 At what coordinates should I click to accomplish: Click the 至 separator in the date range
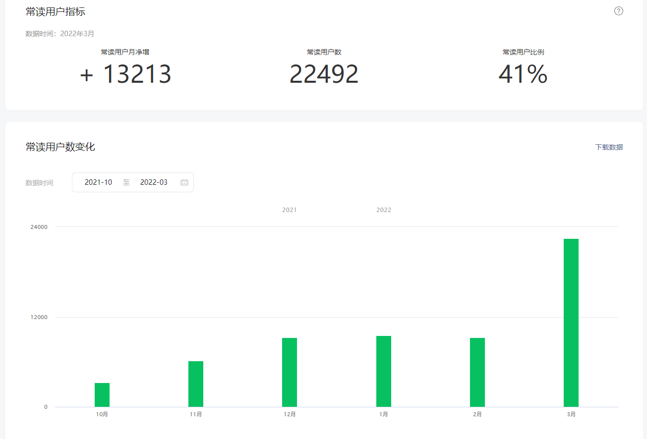(126, 182)
